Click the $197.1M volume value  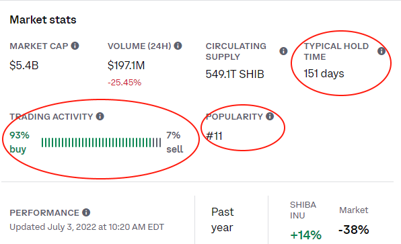coord(126,65)
